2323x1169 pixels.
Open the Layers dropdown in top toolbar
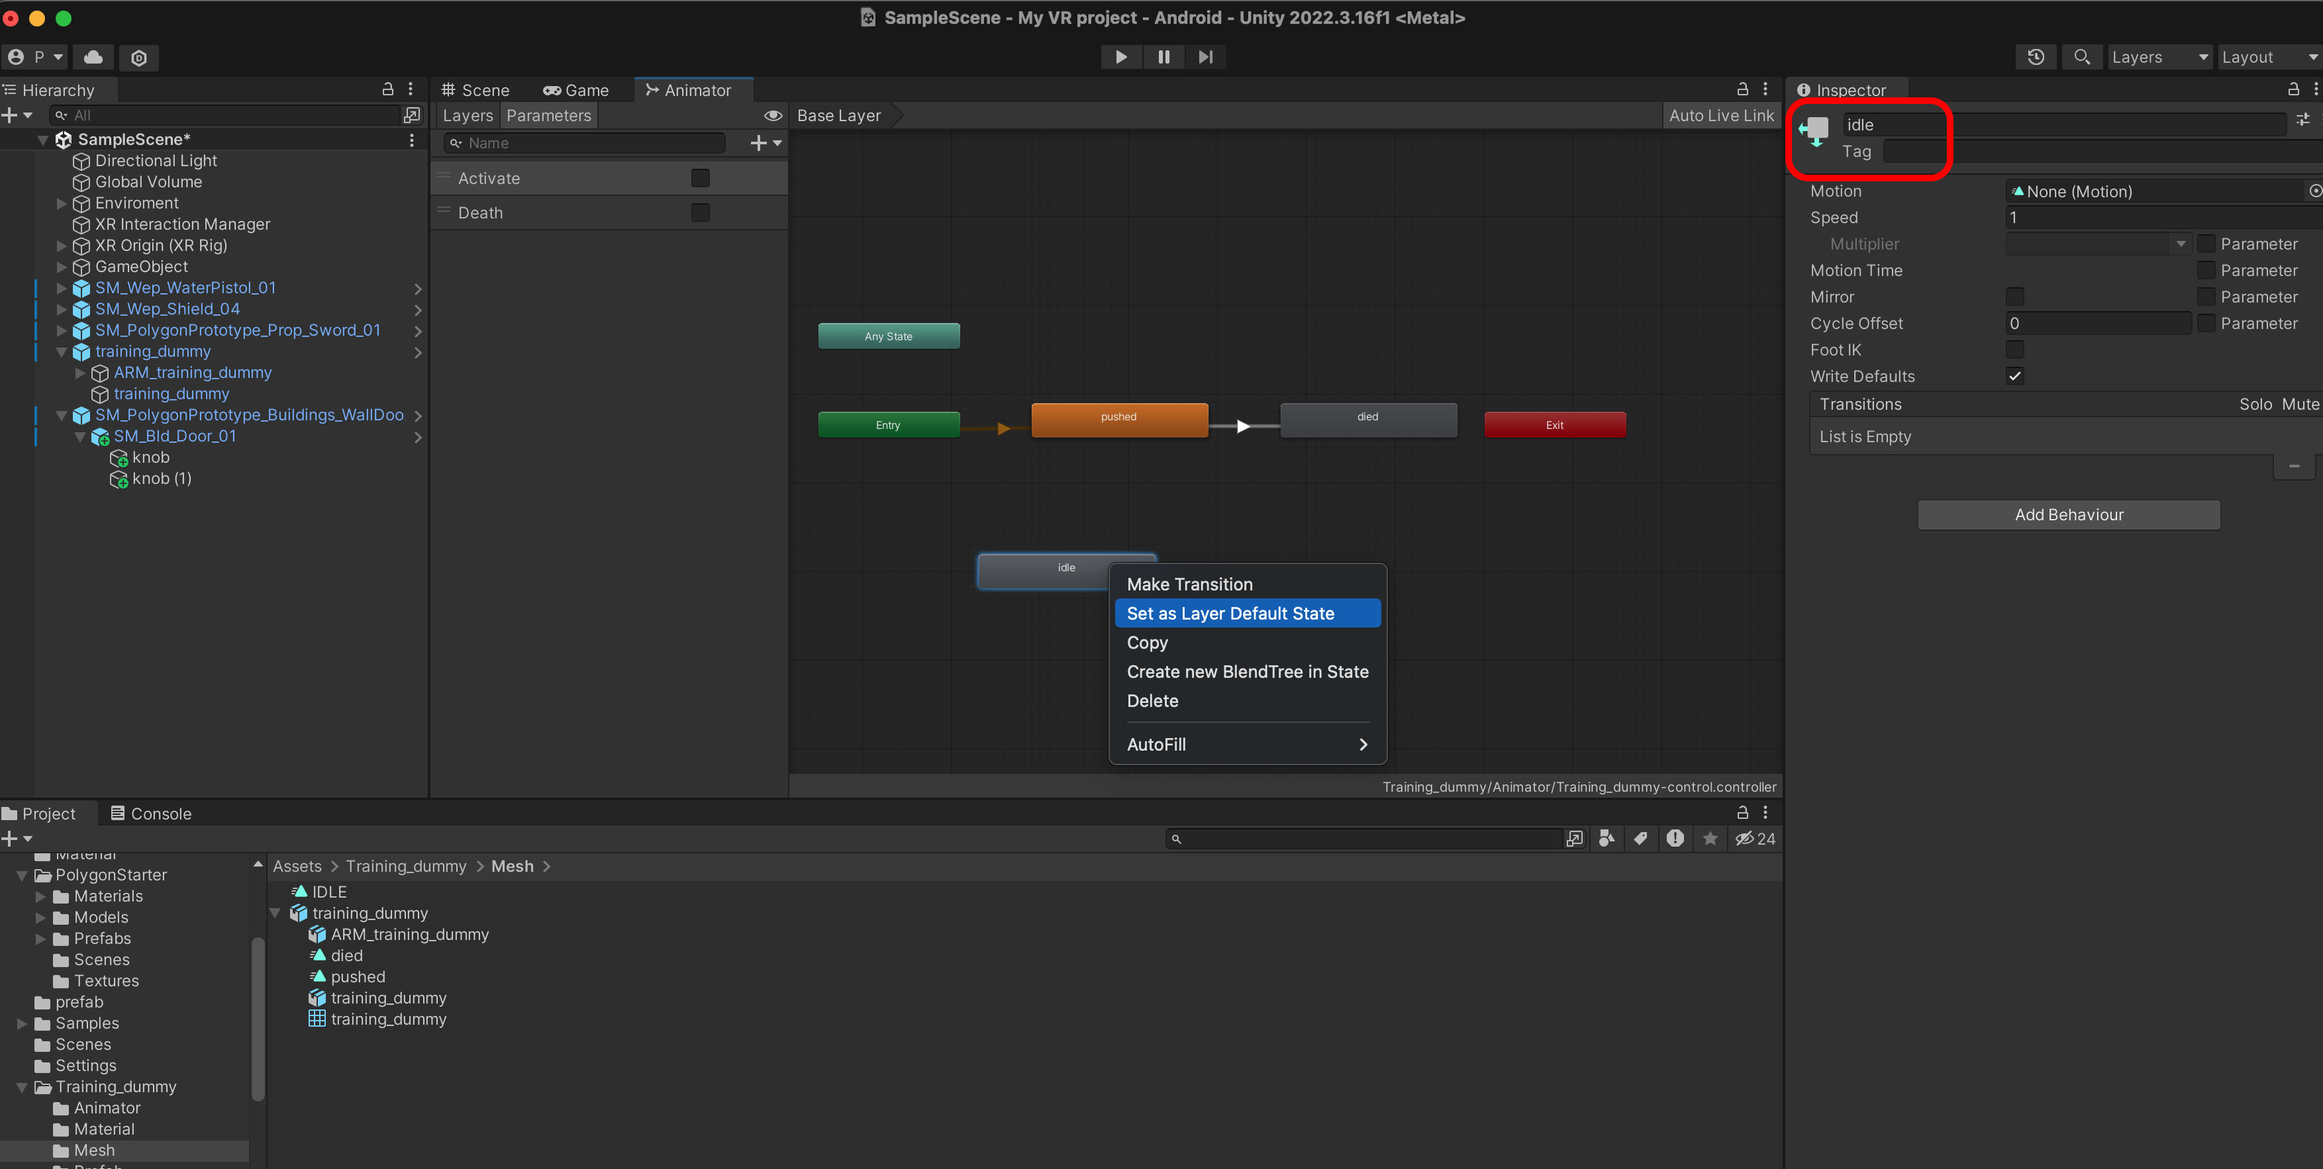click(2158, 57)
